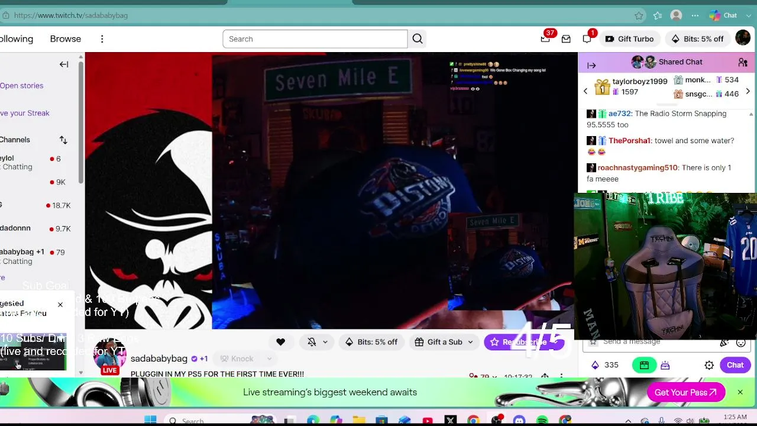Open the purple treasure chest rewards icon
This screenshot has height=426, width=757.
[x=665, y=366]
